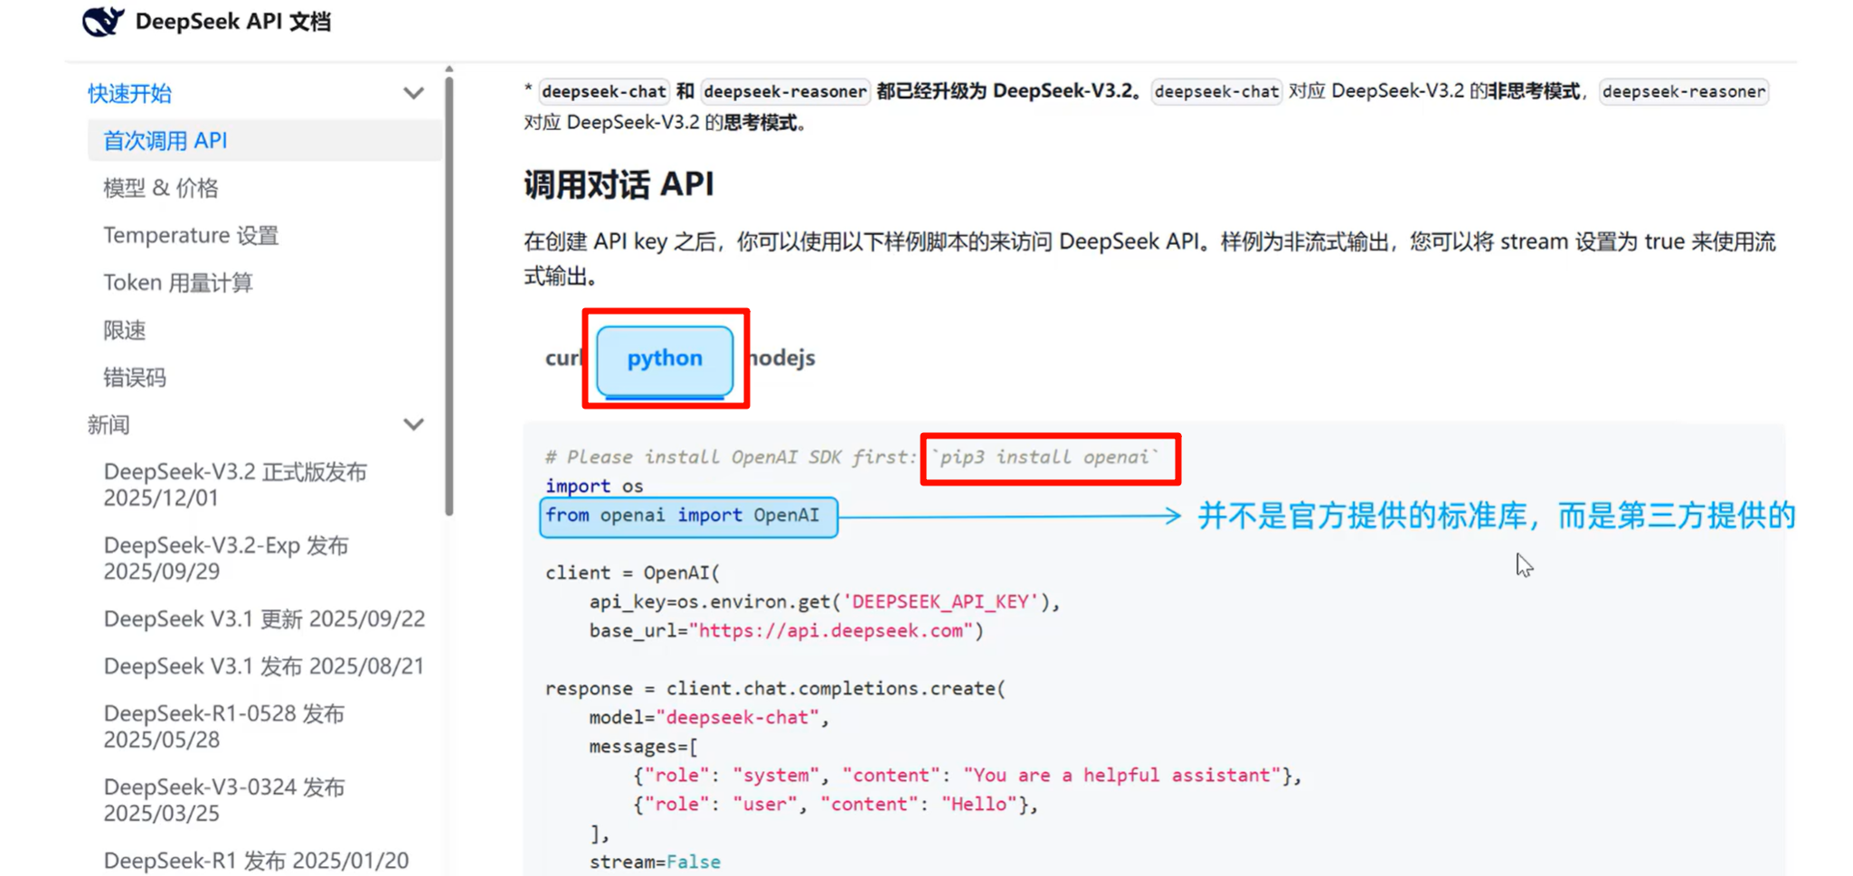Click the 'client = OpenAI(' line

633,573
